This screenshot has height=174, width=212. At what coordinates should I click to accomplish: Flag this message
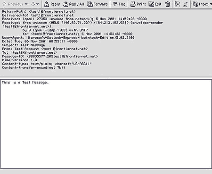(119, 4)
